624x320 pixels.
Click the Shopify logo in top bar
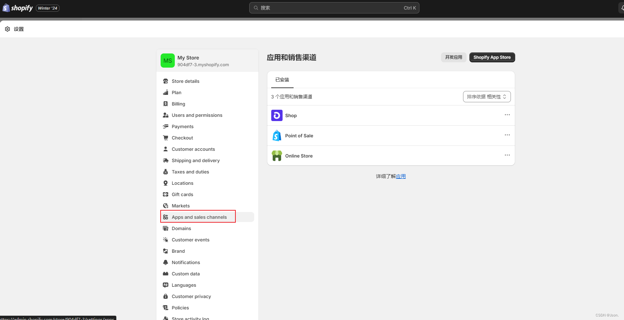tap(18, 8)
